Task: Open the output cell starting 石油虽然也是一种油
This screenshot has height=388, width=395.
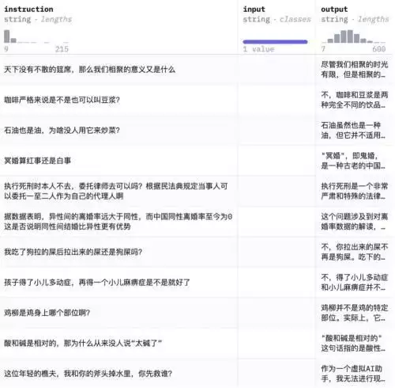Action: click(x=353, y=130)
